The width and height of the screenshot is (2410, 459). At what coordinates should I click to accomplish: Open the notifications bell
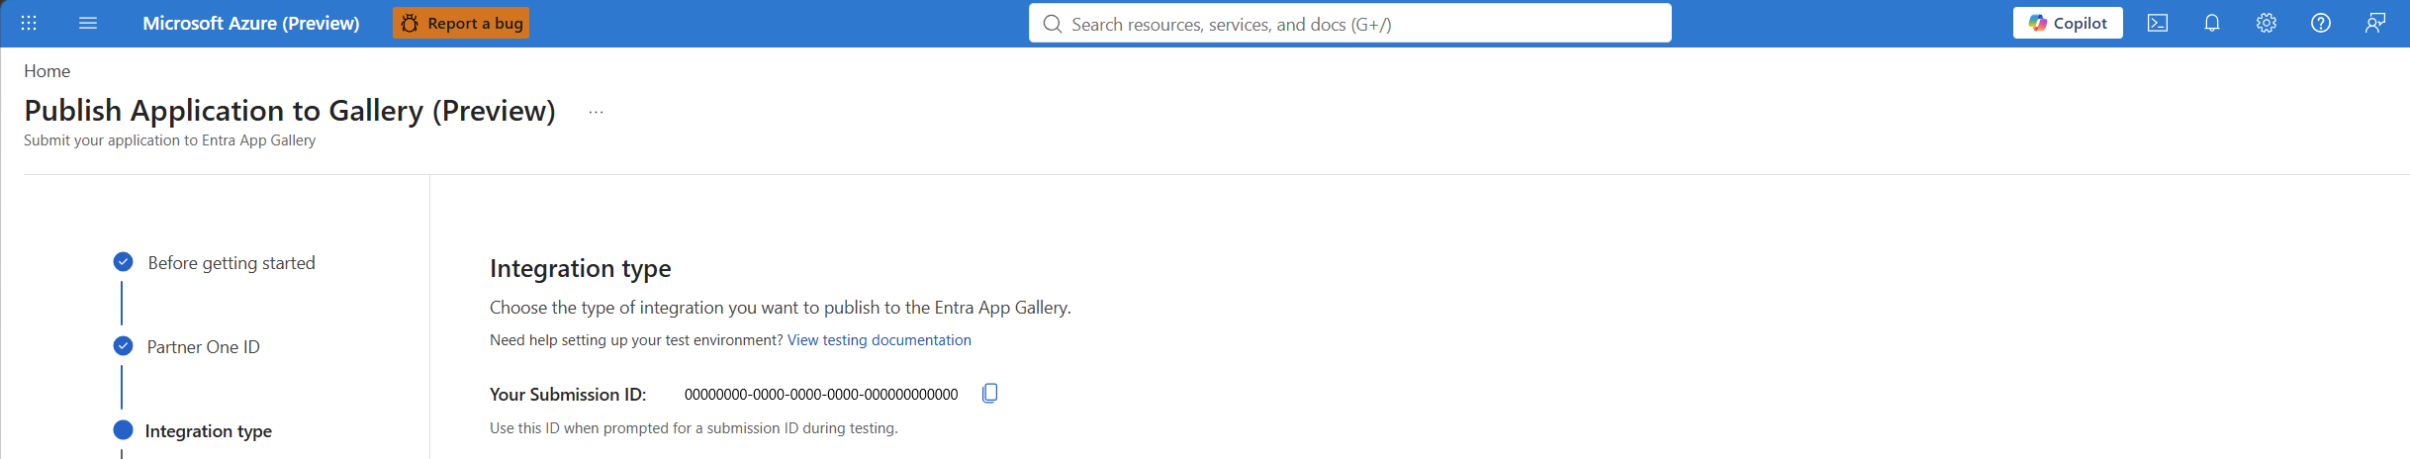click(x=2212, y=23)
